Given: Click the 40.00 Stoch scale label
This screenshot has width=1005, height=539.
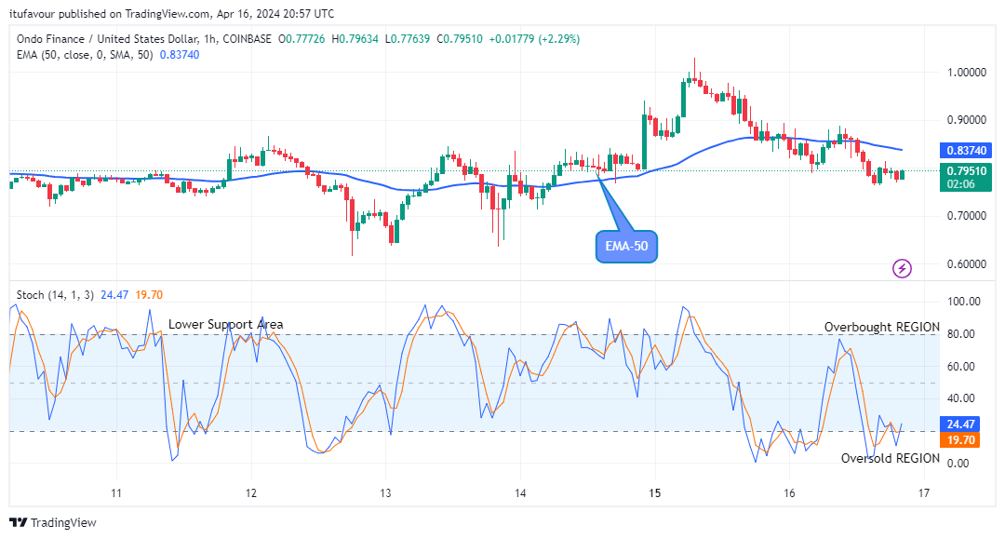Looking at the screenshot, I should pos(960,398).
